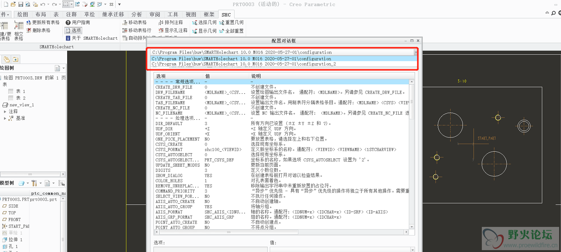Click the model tree show/layers icon
This screenshot has height=252, width=561.
click(x=22, y=183)
